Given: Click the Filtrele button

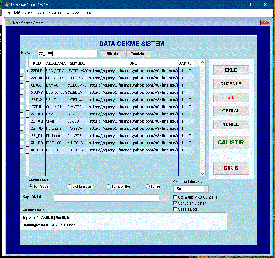Looking at the screenshot, I should pyautogui.click(x=112, y=54).
